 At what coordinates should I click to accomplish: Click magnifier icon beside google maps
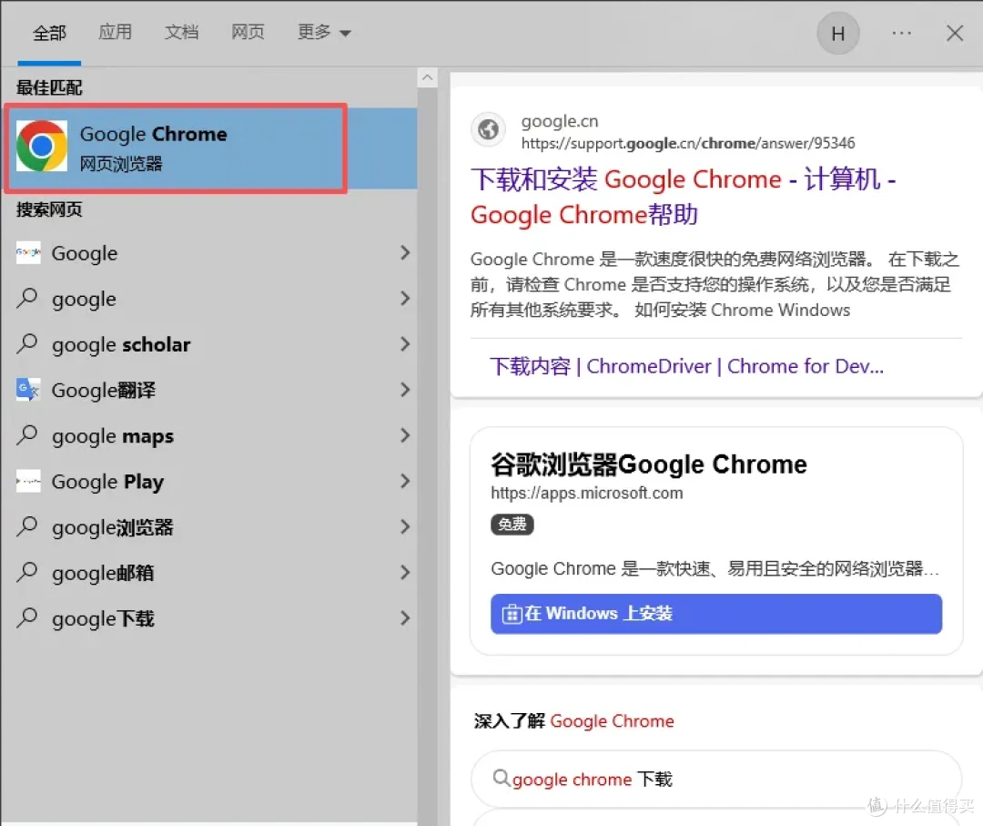[27, 435]
